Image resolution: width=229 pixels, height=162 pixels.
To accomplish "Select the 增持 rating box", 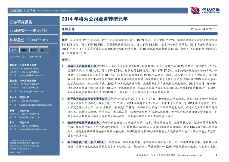I will click(x=24, y=50).
